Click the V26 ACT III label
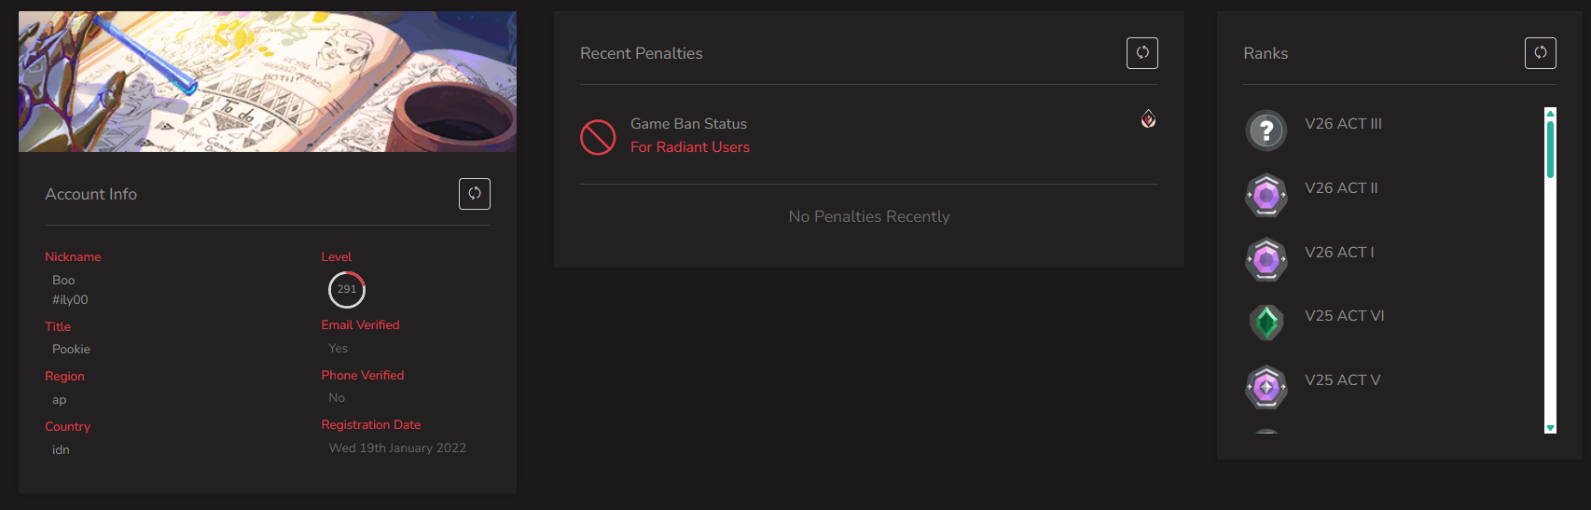 1343,123
